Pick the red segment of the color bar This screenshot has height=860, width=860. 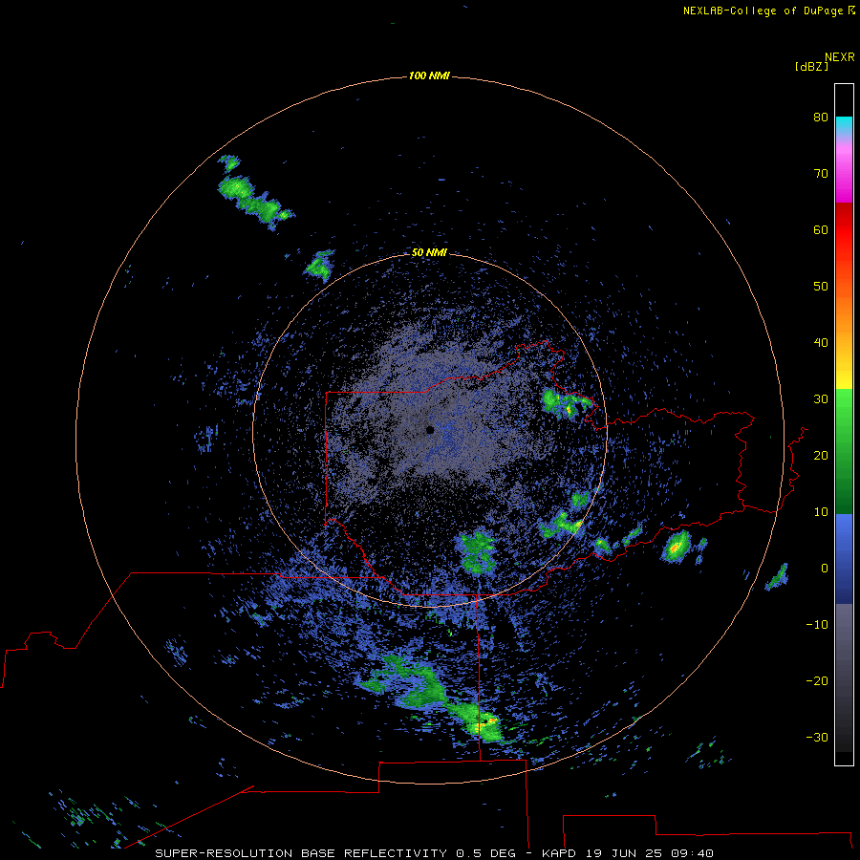[844, 230]
